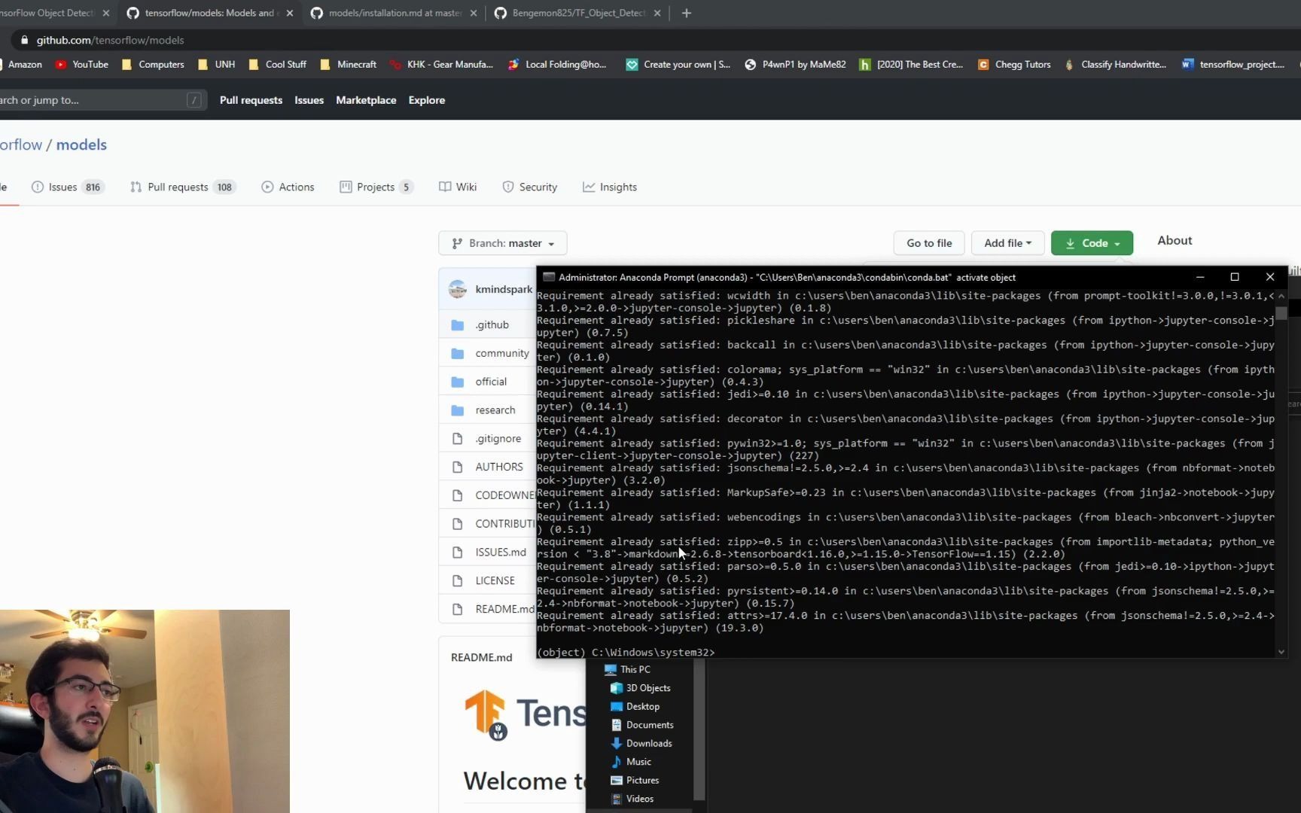This screenshot has width=1301, height=813.
Task: Open the Create your own bookmark
Action: tap(678, 65)
